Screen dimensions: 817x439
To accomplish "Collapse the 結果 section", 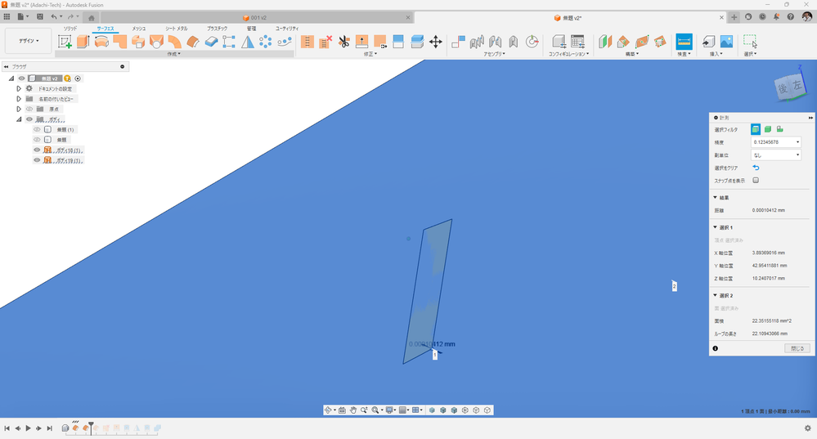I will pyautogui.click(x=716, y=197).
